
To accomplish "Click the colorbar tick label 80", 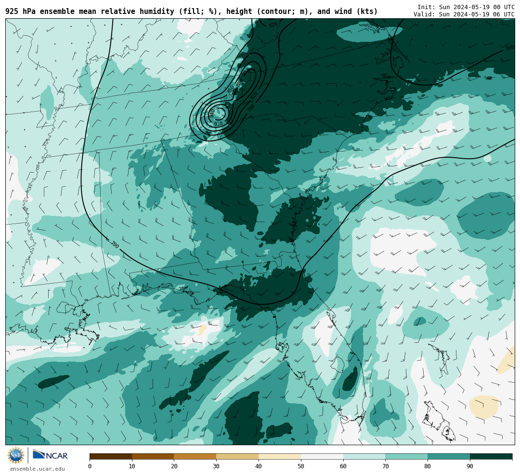I will [428, 466].
